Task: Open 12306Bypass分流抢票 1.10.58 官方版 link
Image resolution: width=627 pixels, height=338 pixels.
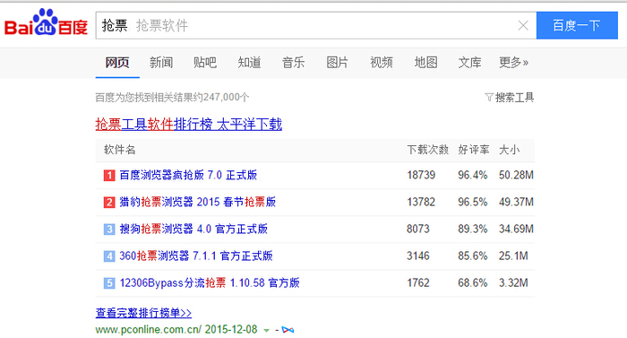Action: pyautogui.click(x=210, y=282)
